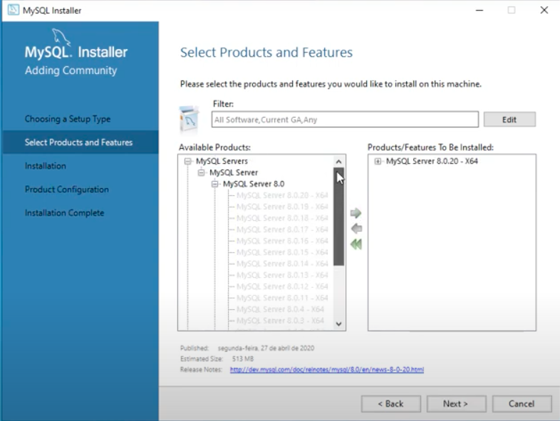Click the remove-all double left arrow
This screenshot has height=421, width=560.
pos(356,244)
